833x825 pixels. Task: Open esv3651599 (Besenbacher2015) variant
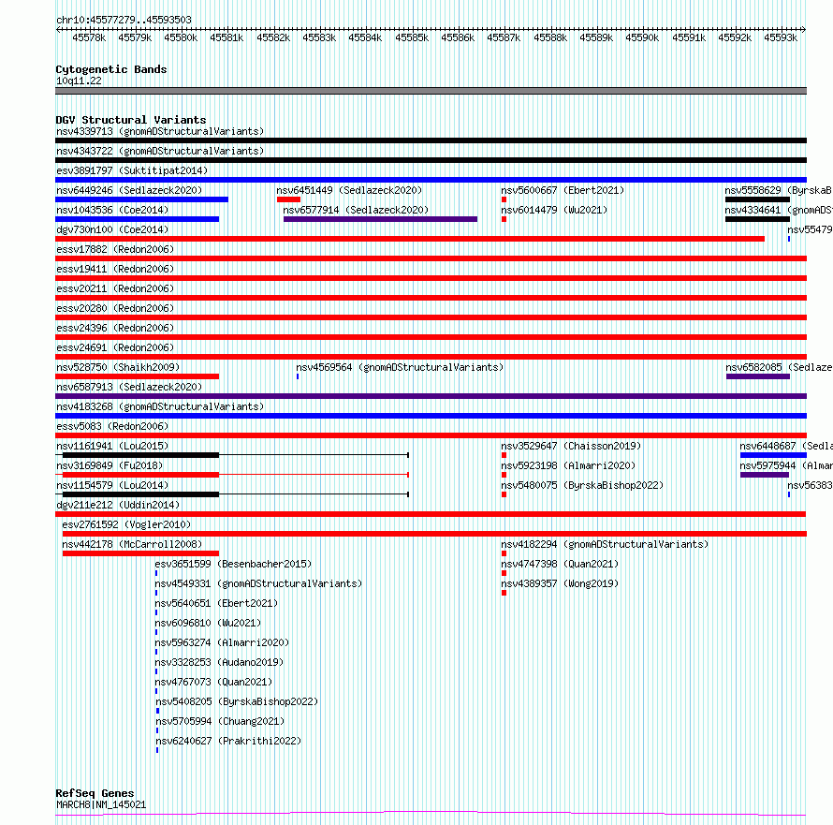click(x=233, y=564)
